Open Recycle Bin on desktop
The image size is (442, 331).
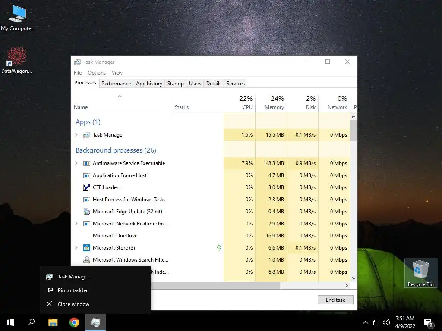pyautogui.click(x=420, y=273)
